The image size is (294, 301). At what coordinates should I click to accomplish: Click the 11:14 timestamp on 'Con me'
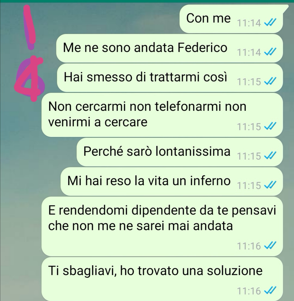click(x=249, y=23)
